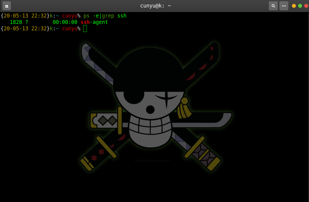Click the green terminal cursor block
Viewport: 309px width, 202px height.
coord(85,28)
